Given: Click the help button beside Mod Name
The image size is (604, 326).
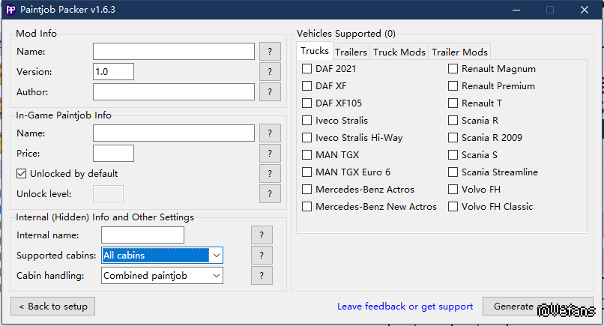Looking at the screenshot, I should (270, 52).
